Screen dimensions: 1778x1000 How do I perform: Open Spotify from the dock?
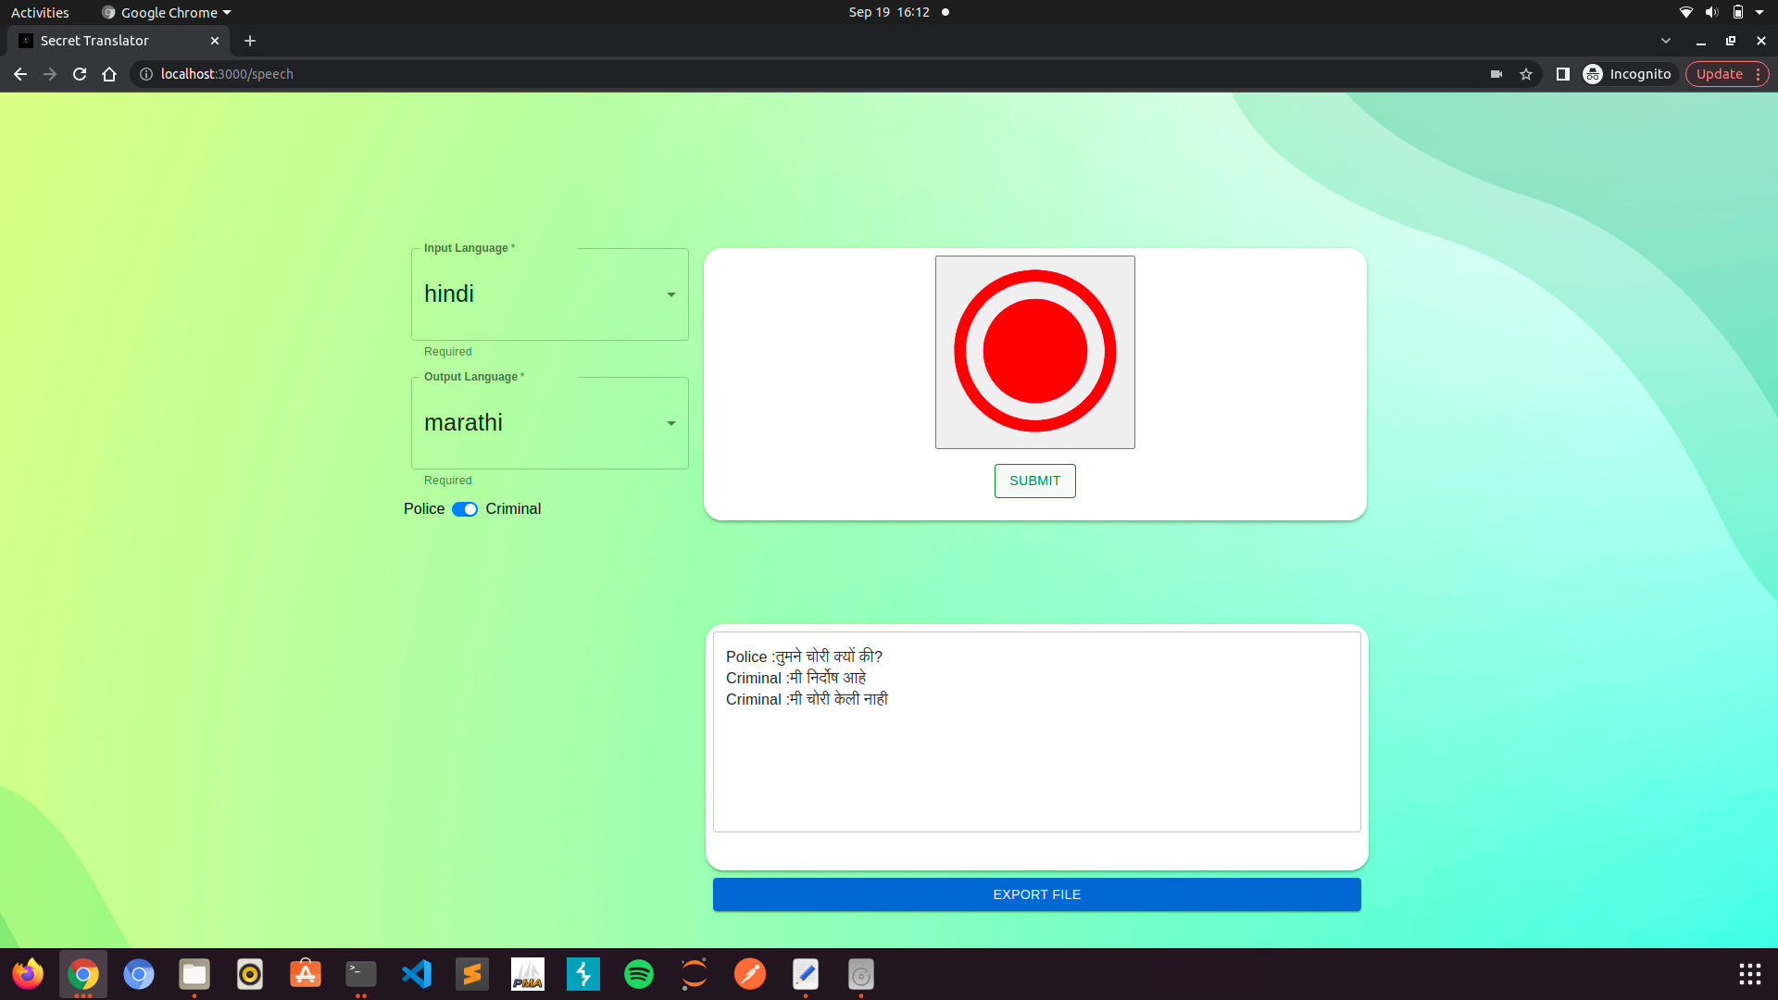point(639,974)
